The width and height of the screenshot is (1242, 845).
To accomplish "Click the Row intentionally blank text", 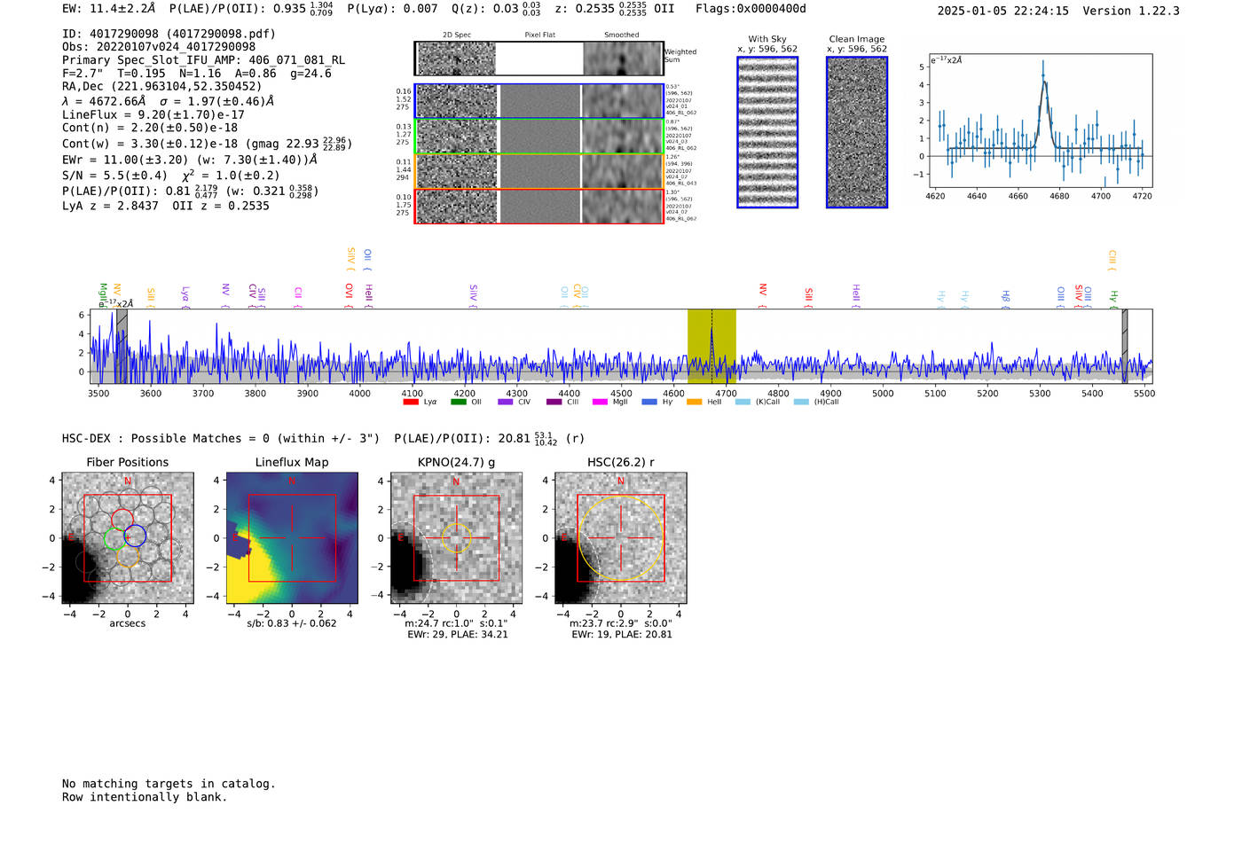I will (145, 797).
